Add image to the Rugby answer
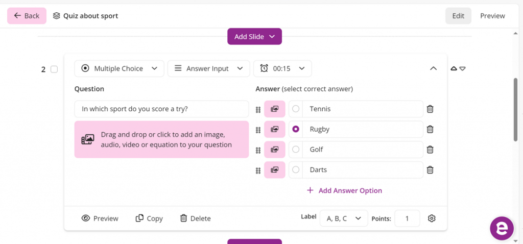The height and width of the screenshot is (244, 523). click(274, 129)
